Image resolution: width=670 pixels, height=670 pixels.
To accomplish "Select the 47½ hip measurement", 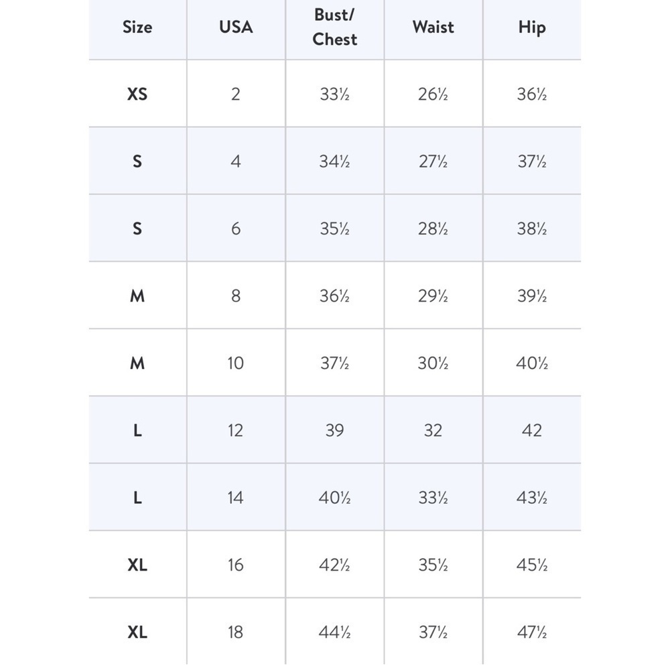I will (x=532, y=632).
